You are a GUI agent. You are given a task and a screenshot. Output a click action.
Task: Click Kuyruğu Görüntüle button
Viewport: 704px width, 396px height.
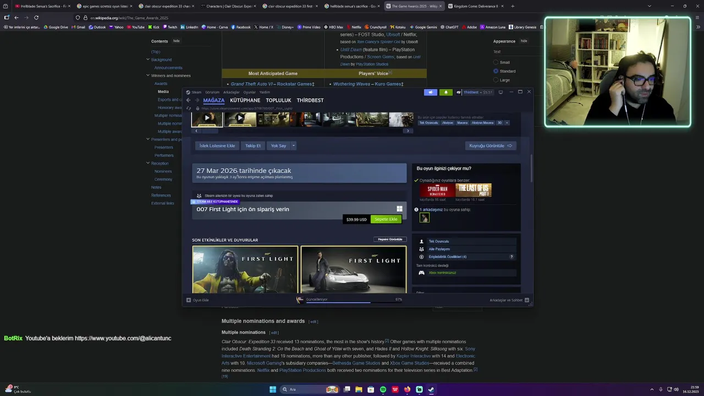tap(491, 146)
